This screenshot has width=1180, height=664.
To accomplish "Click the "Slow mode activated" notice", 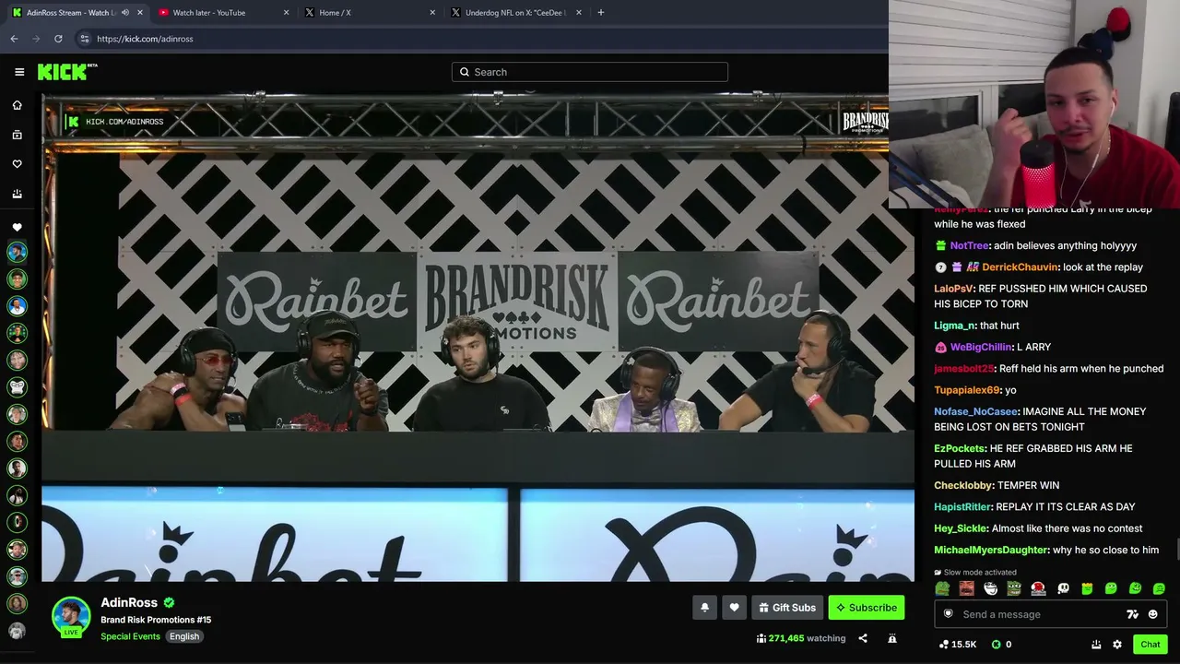I will 975,573.
